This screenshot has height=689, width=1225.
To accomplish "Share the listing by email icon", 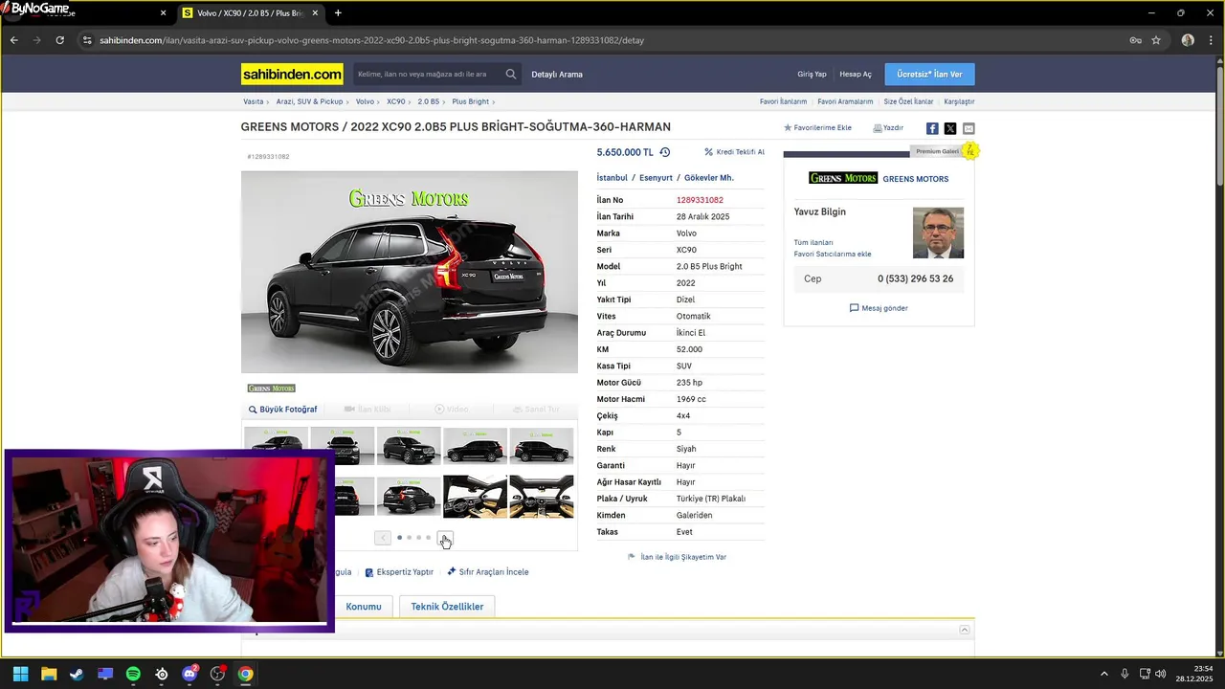I will (969, 128).
